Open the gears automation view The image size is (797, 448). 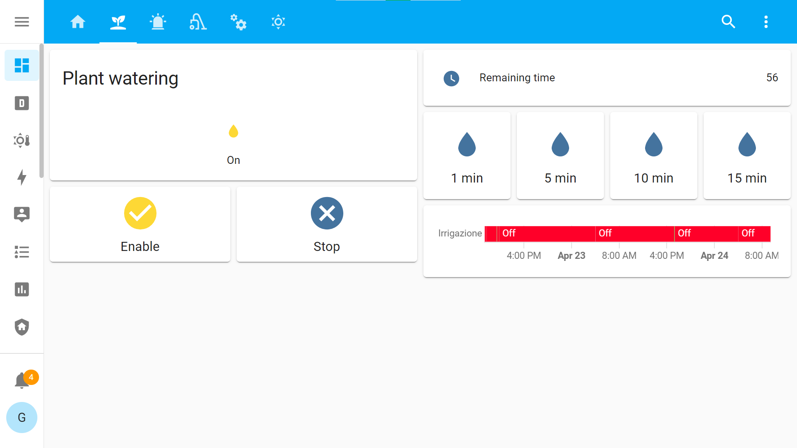click(238, 22)
